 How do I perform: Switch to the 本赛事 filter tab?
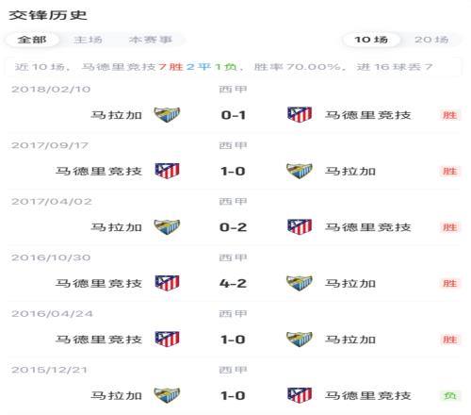point(150,40)
